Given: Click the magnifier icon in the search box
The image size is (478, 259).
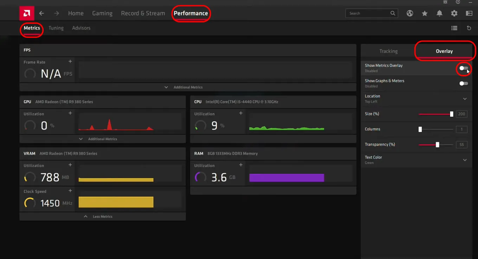Looking at the screenshot, I should pyautogui.click(x=393, y=13).
